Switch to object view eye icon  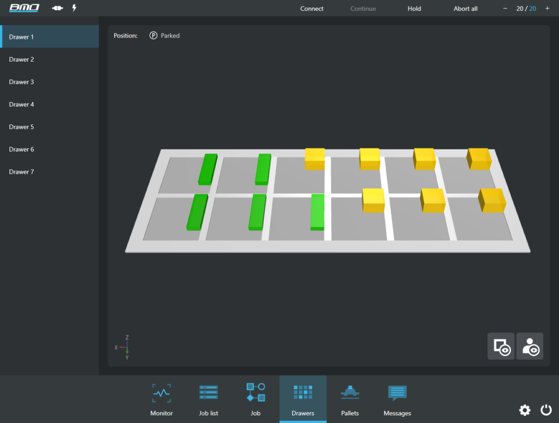click(501, 346)
